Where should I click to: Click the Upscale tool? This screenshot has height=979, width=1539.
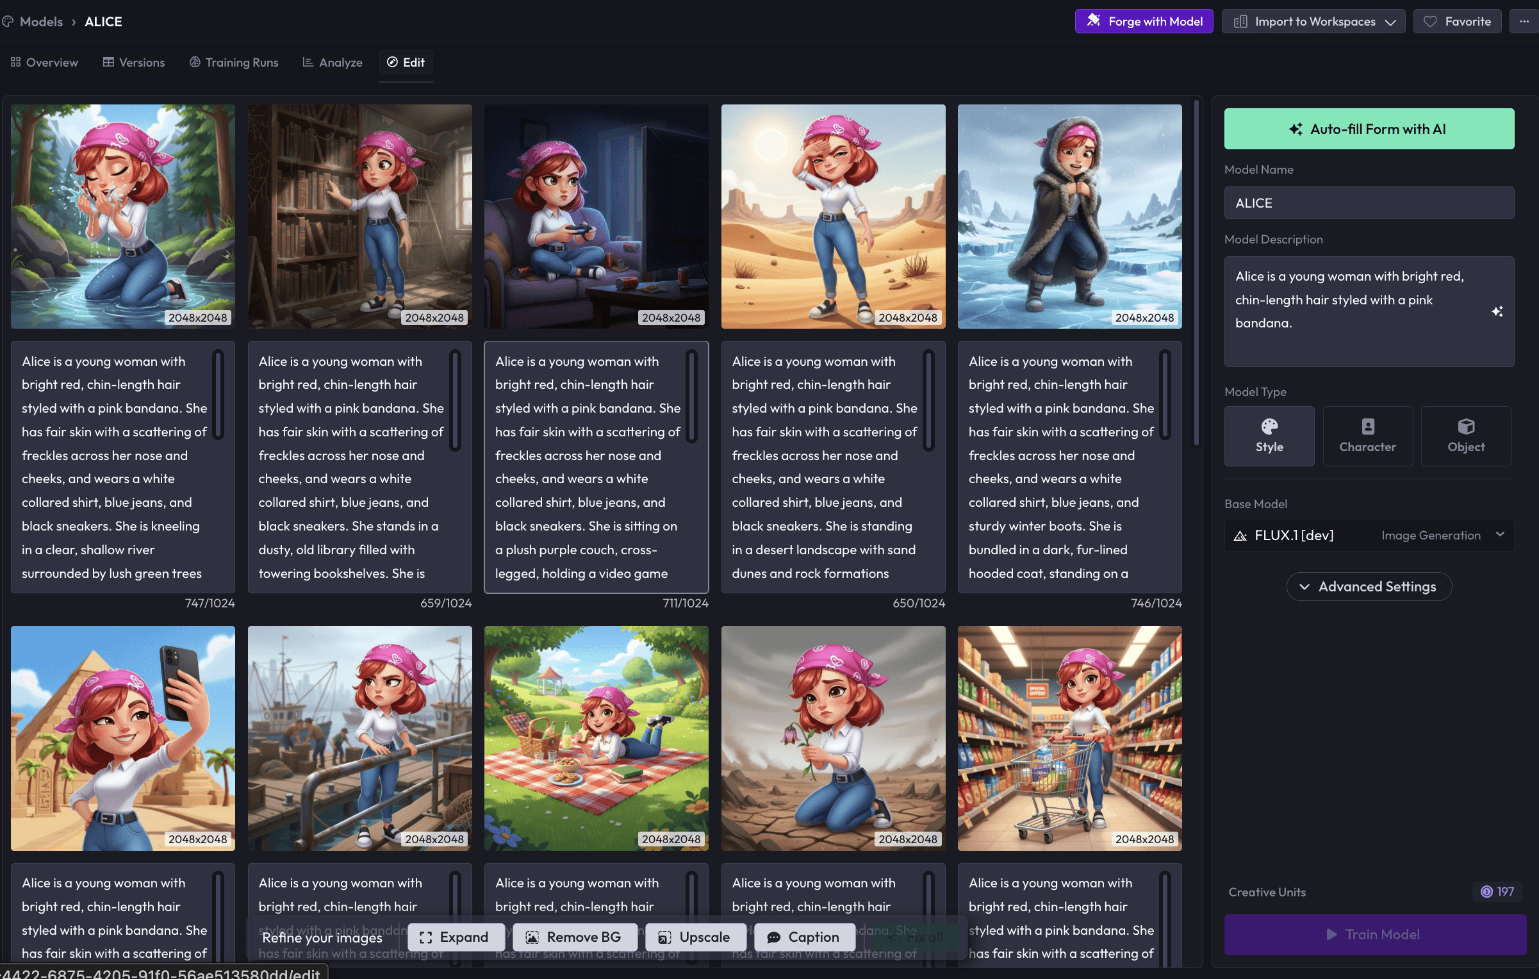click(x=695, y=937)
